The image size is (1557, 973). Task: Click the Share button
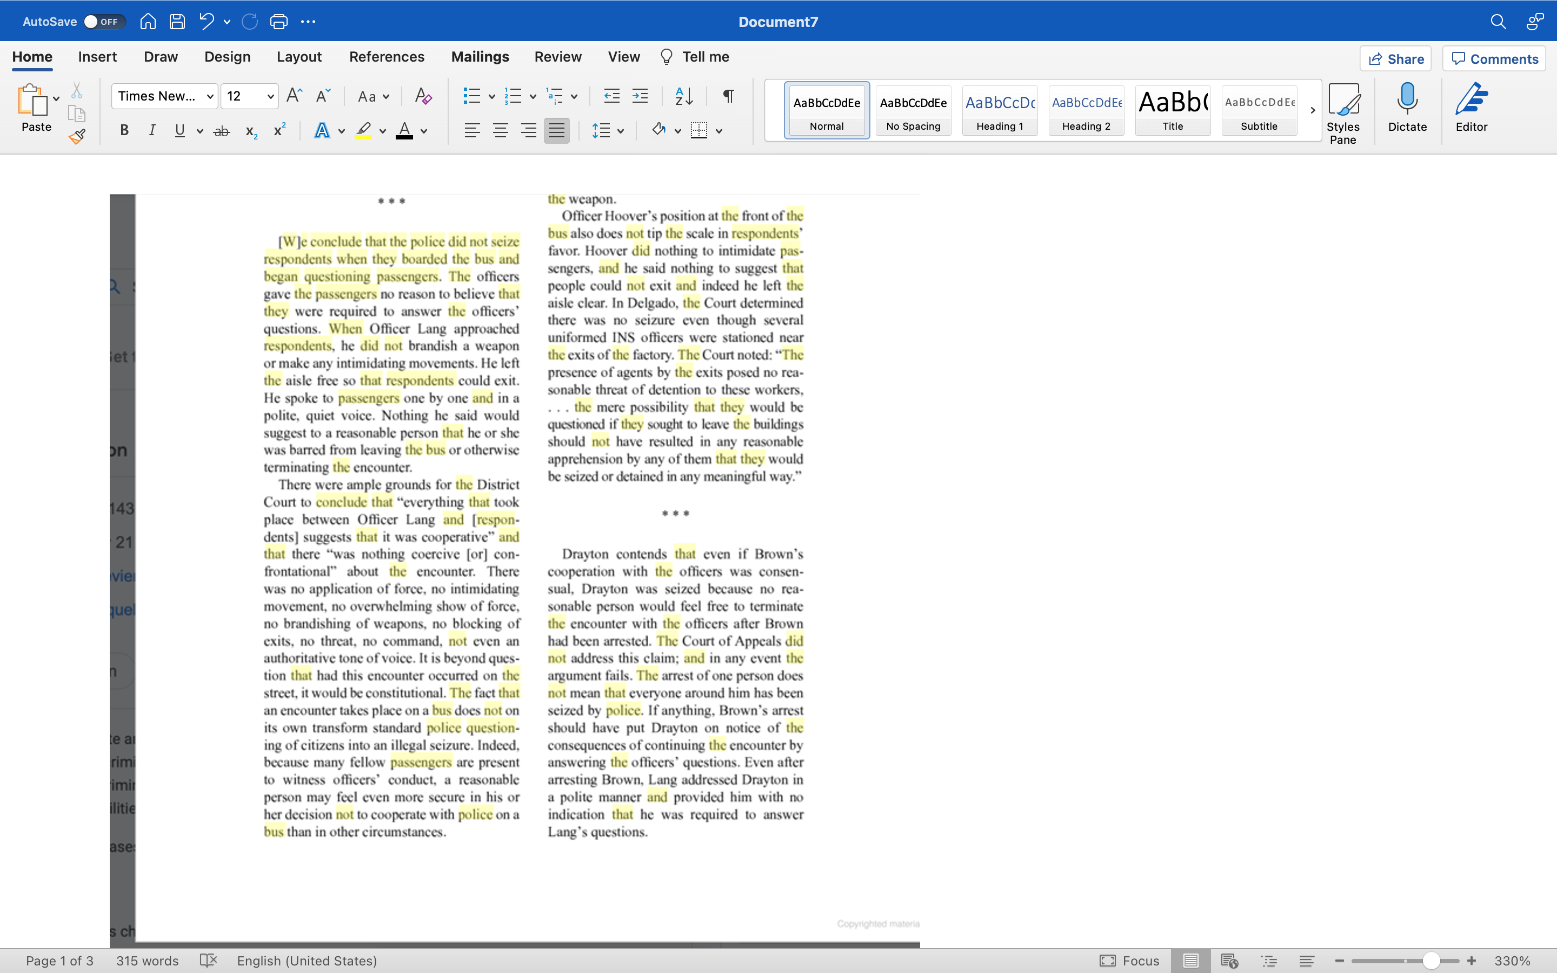(1395, 58)
